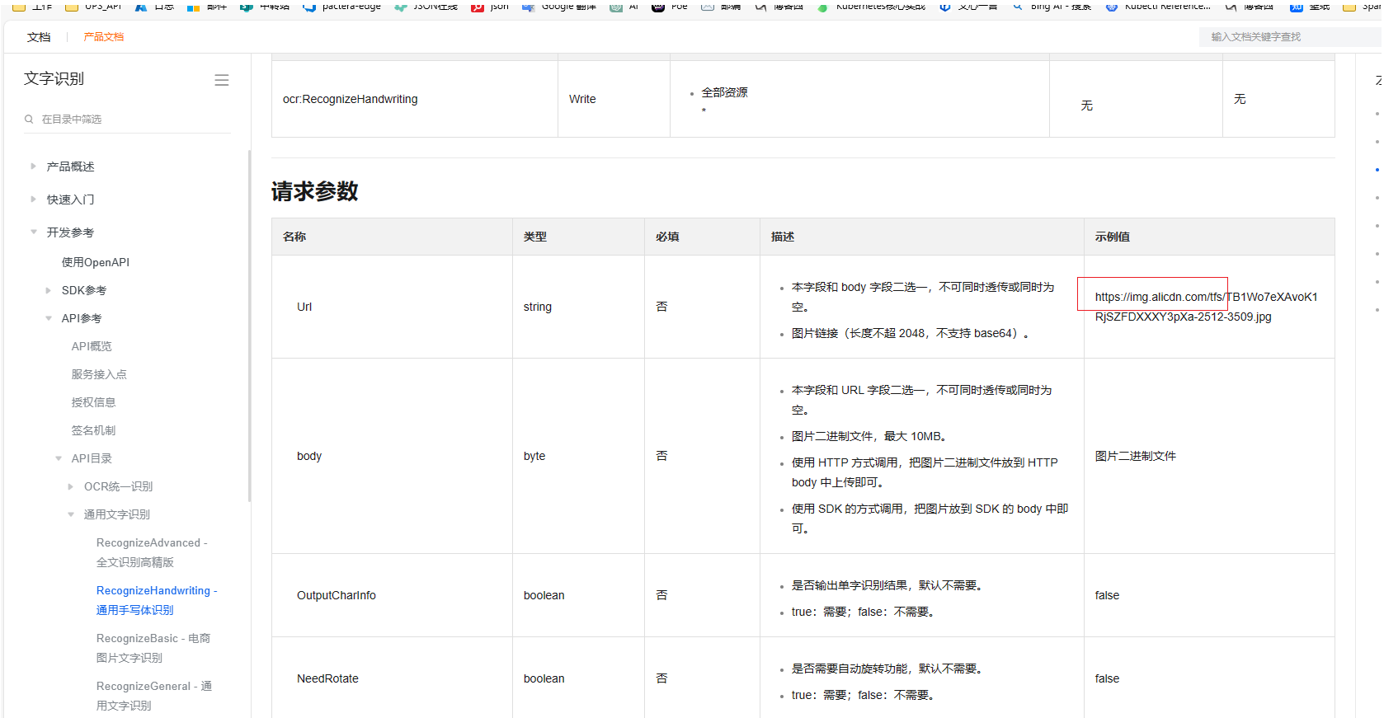Open RecognizeBasic 电商图片文字识别 page
This screenshot has width=1384, height=718.
153,648
